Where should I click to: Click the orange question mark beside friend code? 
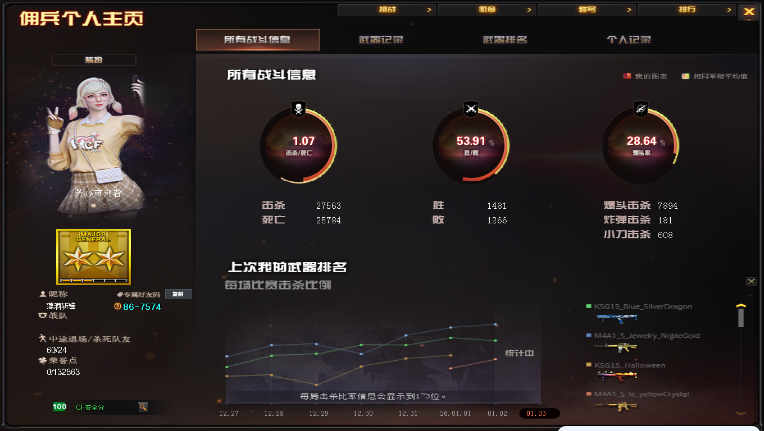click(117, 306)
